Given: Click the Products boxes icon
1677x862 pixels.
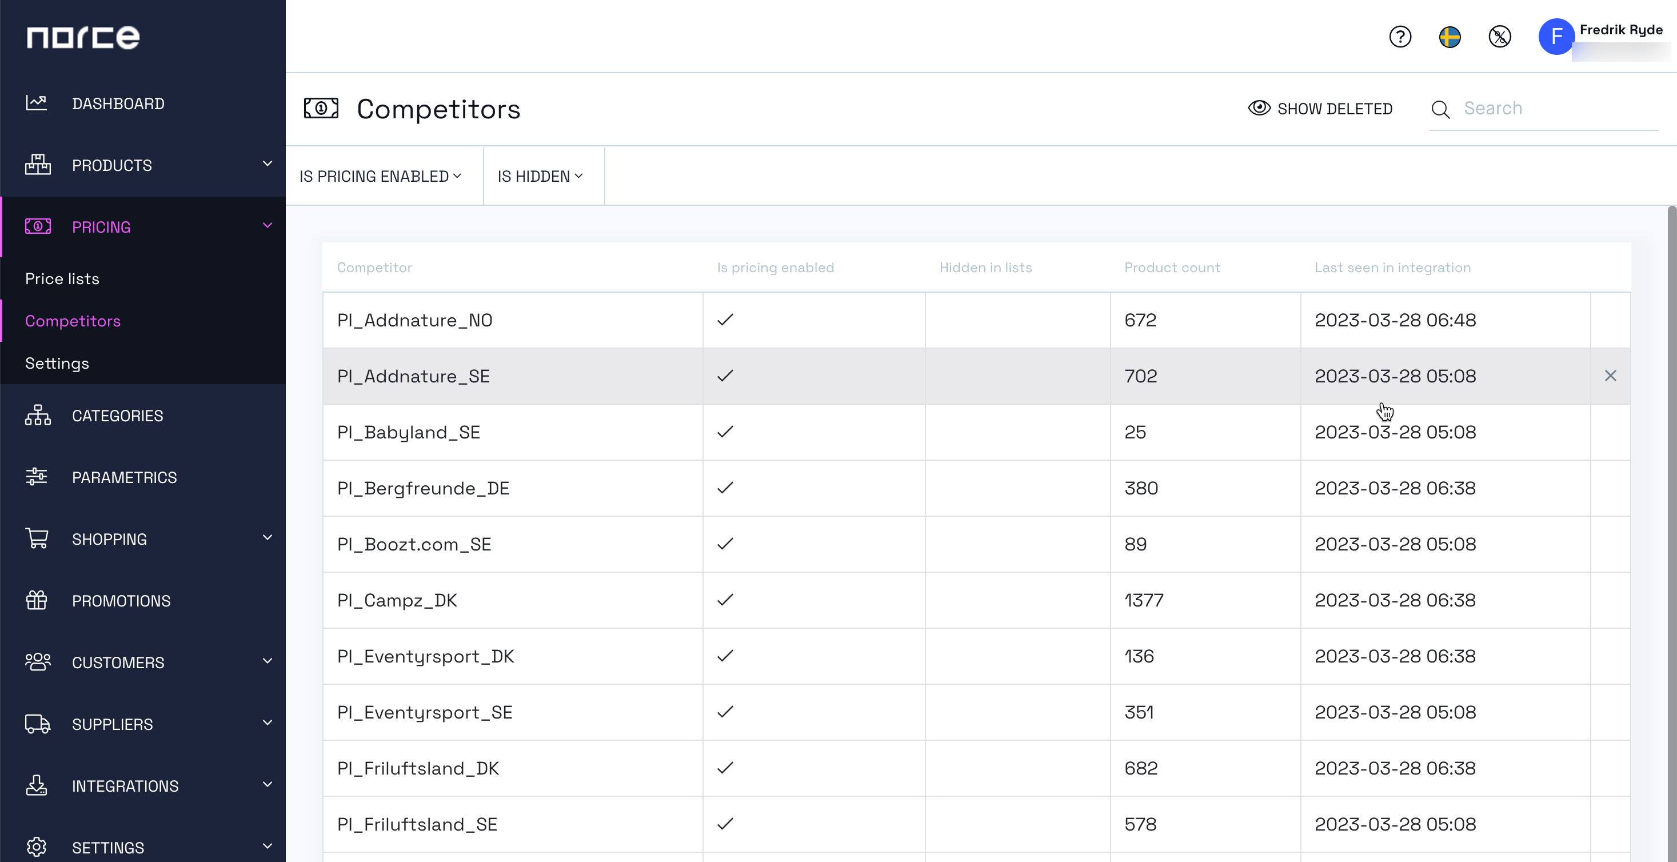Looking at the screenshot, I should coord(37,165).
